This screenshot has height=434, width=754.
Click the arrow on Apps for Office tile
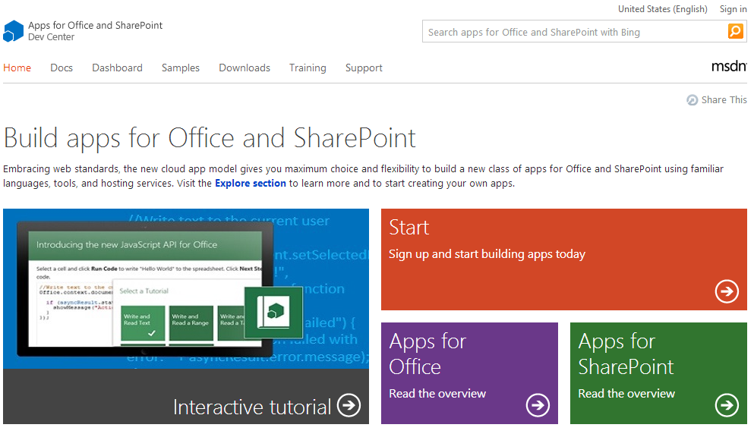(537, 405)
